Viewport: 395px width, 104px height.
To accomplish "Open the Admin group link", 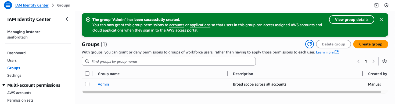I will coord(103,84).
